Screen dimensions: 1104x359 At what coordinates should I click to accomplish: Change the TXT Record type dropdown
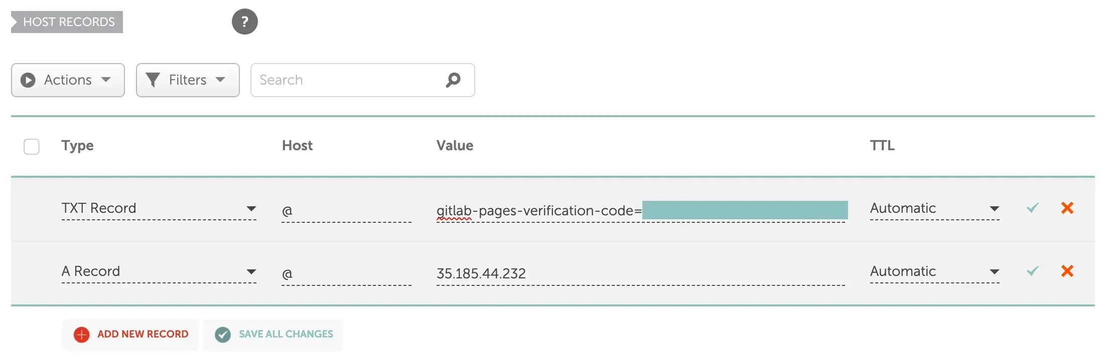(x=159, y=208)
